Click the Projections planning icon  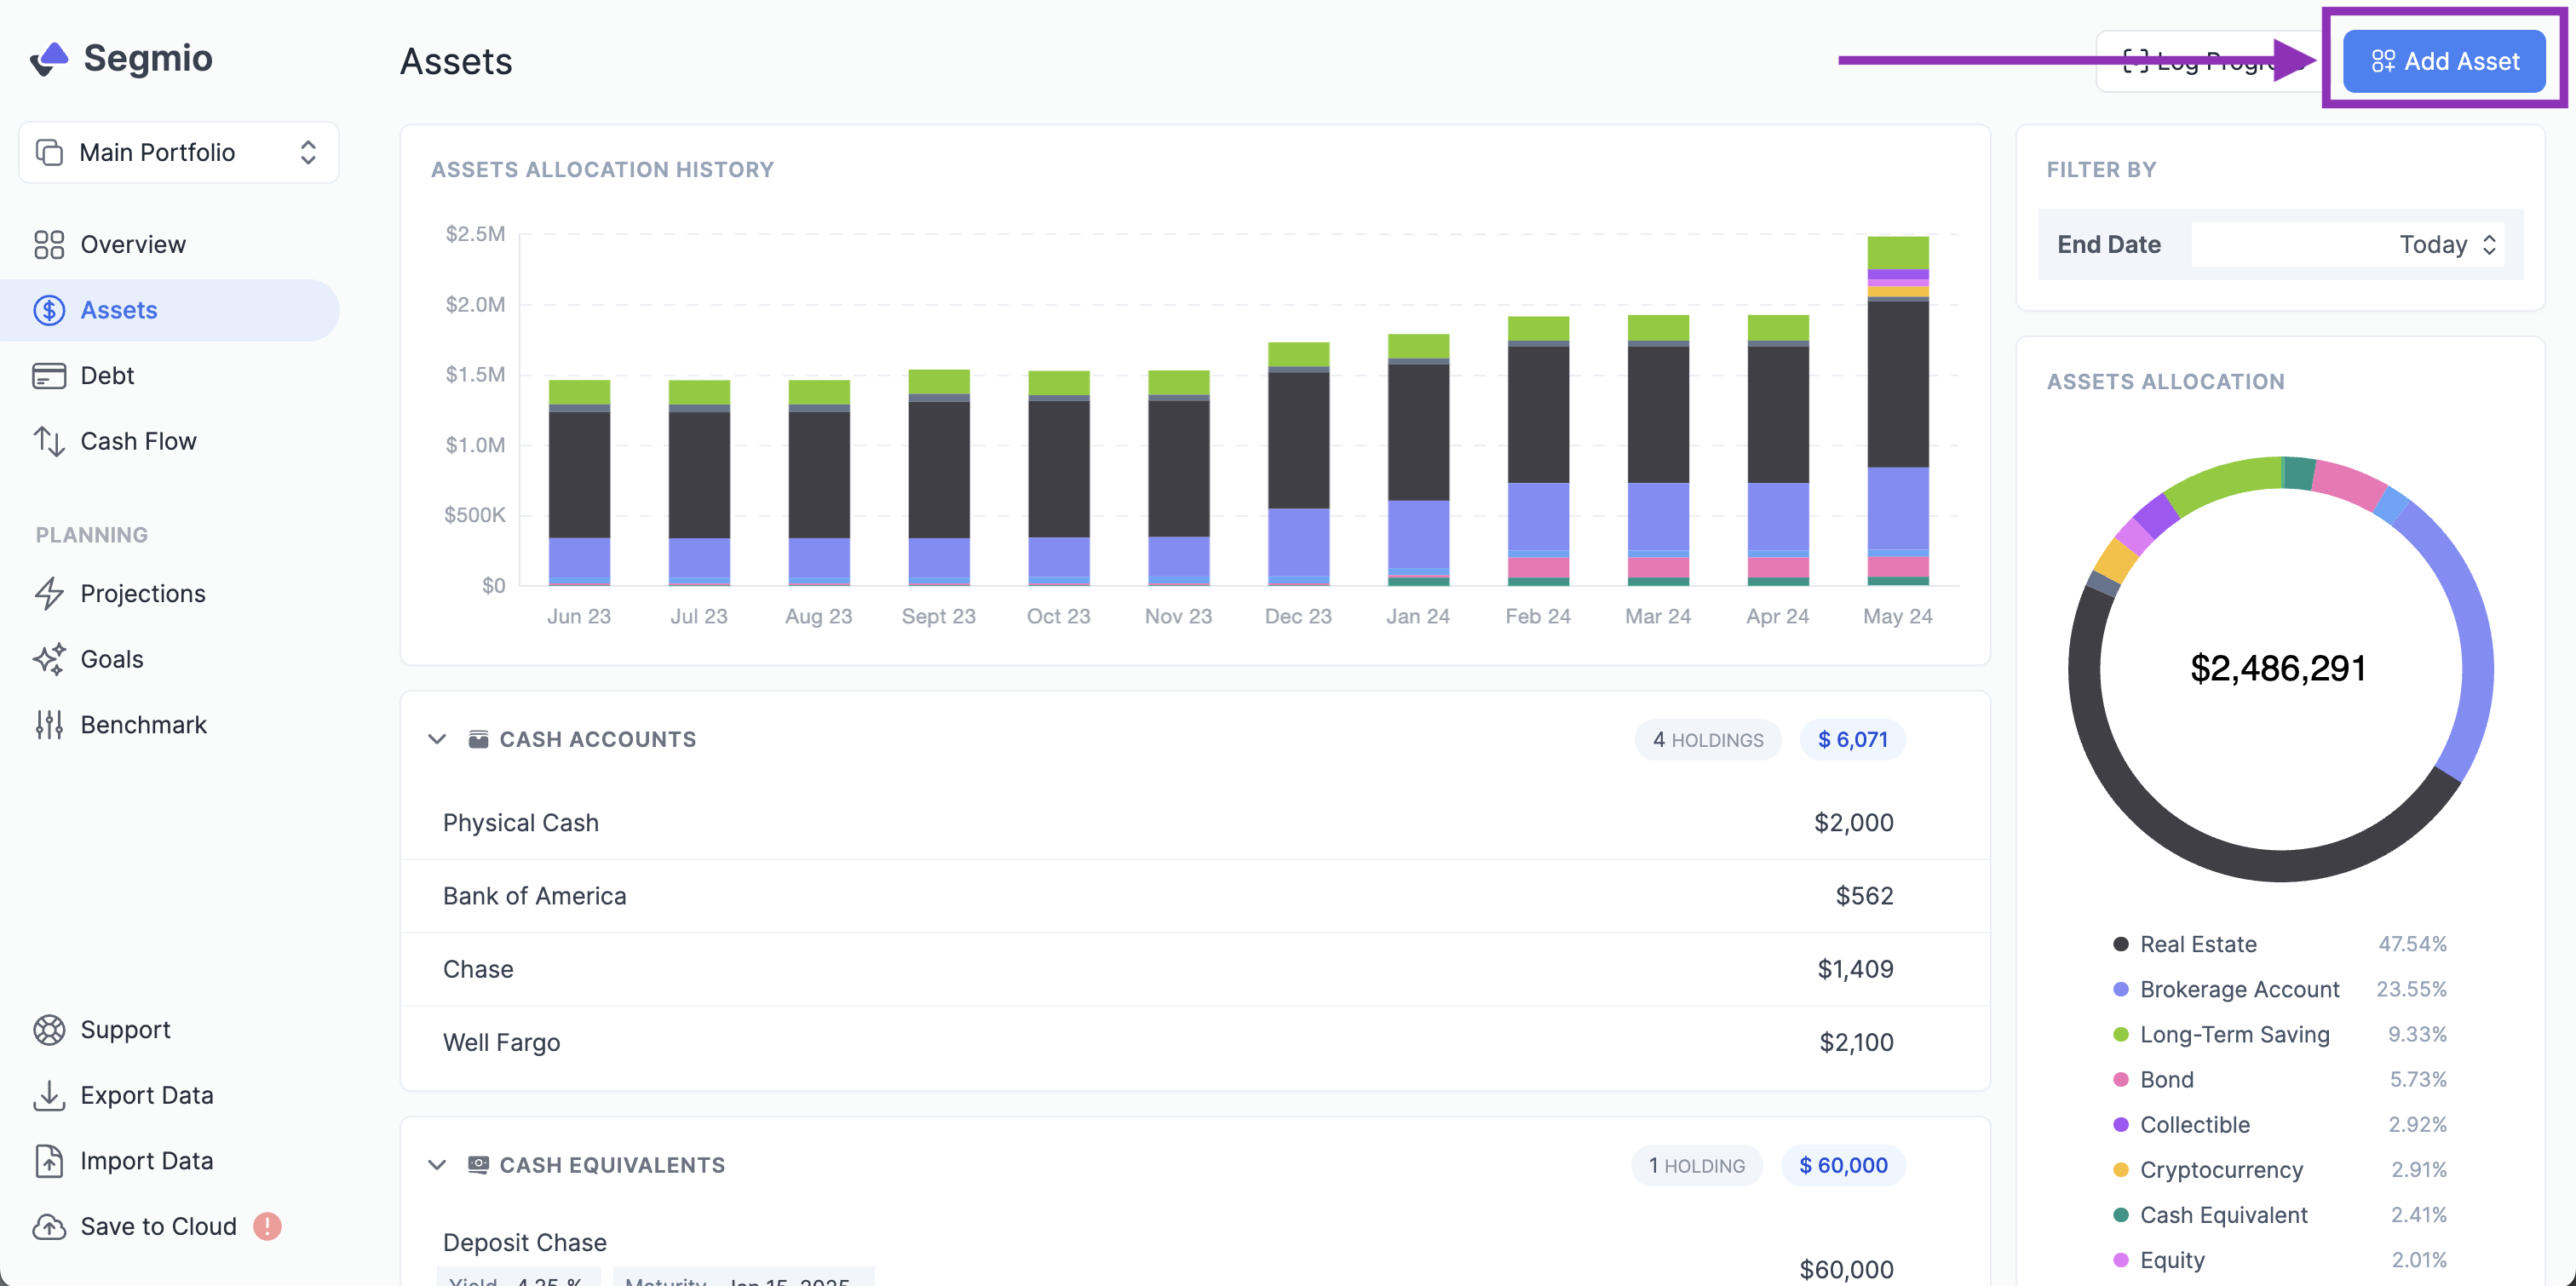[x=48, y=591]
